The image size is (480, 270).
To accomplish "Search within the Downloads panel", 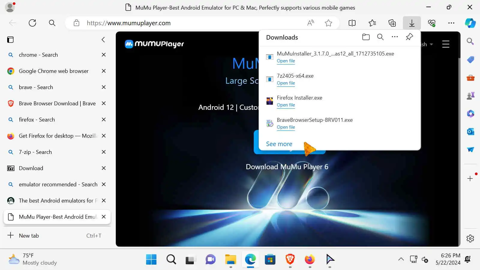I will [380, 37].
